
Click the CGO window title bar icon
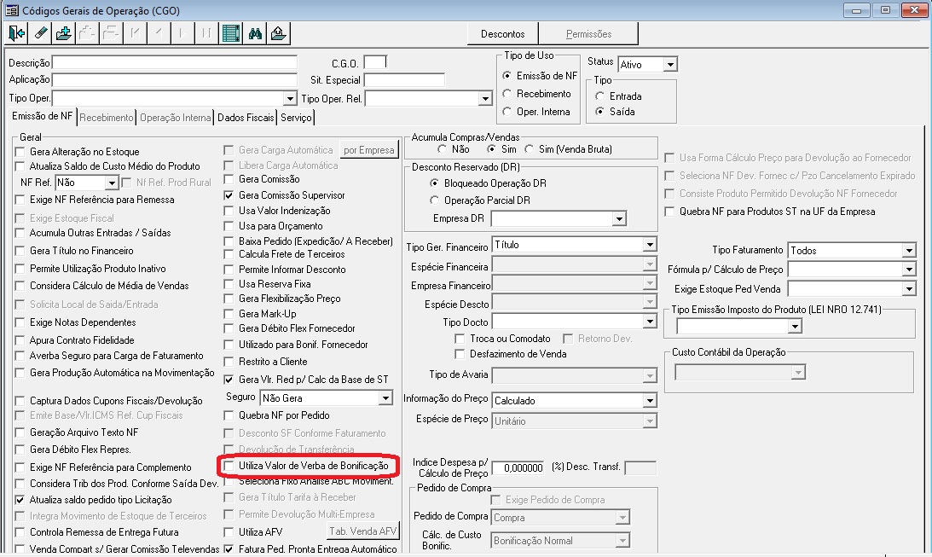point(11,10)
